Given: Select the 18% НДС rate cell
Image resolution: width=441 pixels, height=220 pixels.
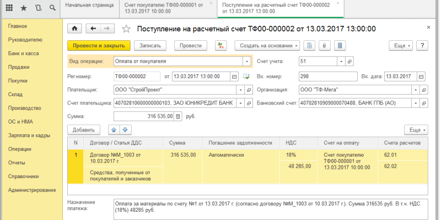Looking at the screenshot, I should point(298,155).
